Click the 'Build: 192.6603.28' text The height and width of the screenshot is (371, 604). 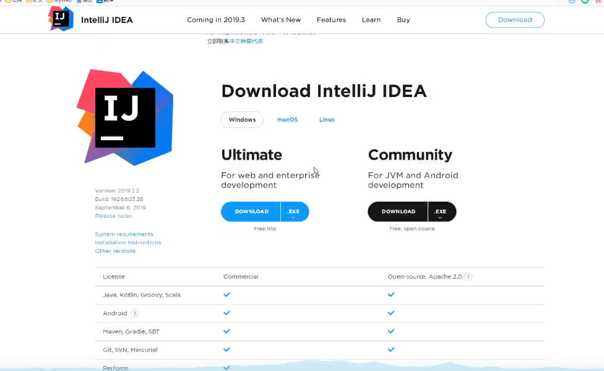[x=119, y=199]
